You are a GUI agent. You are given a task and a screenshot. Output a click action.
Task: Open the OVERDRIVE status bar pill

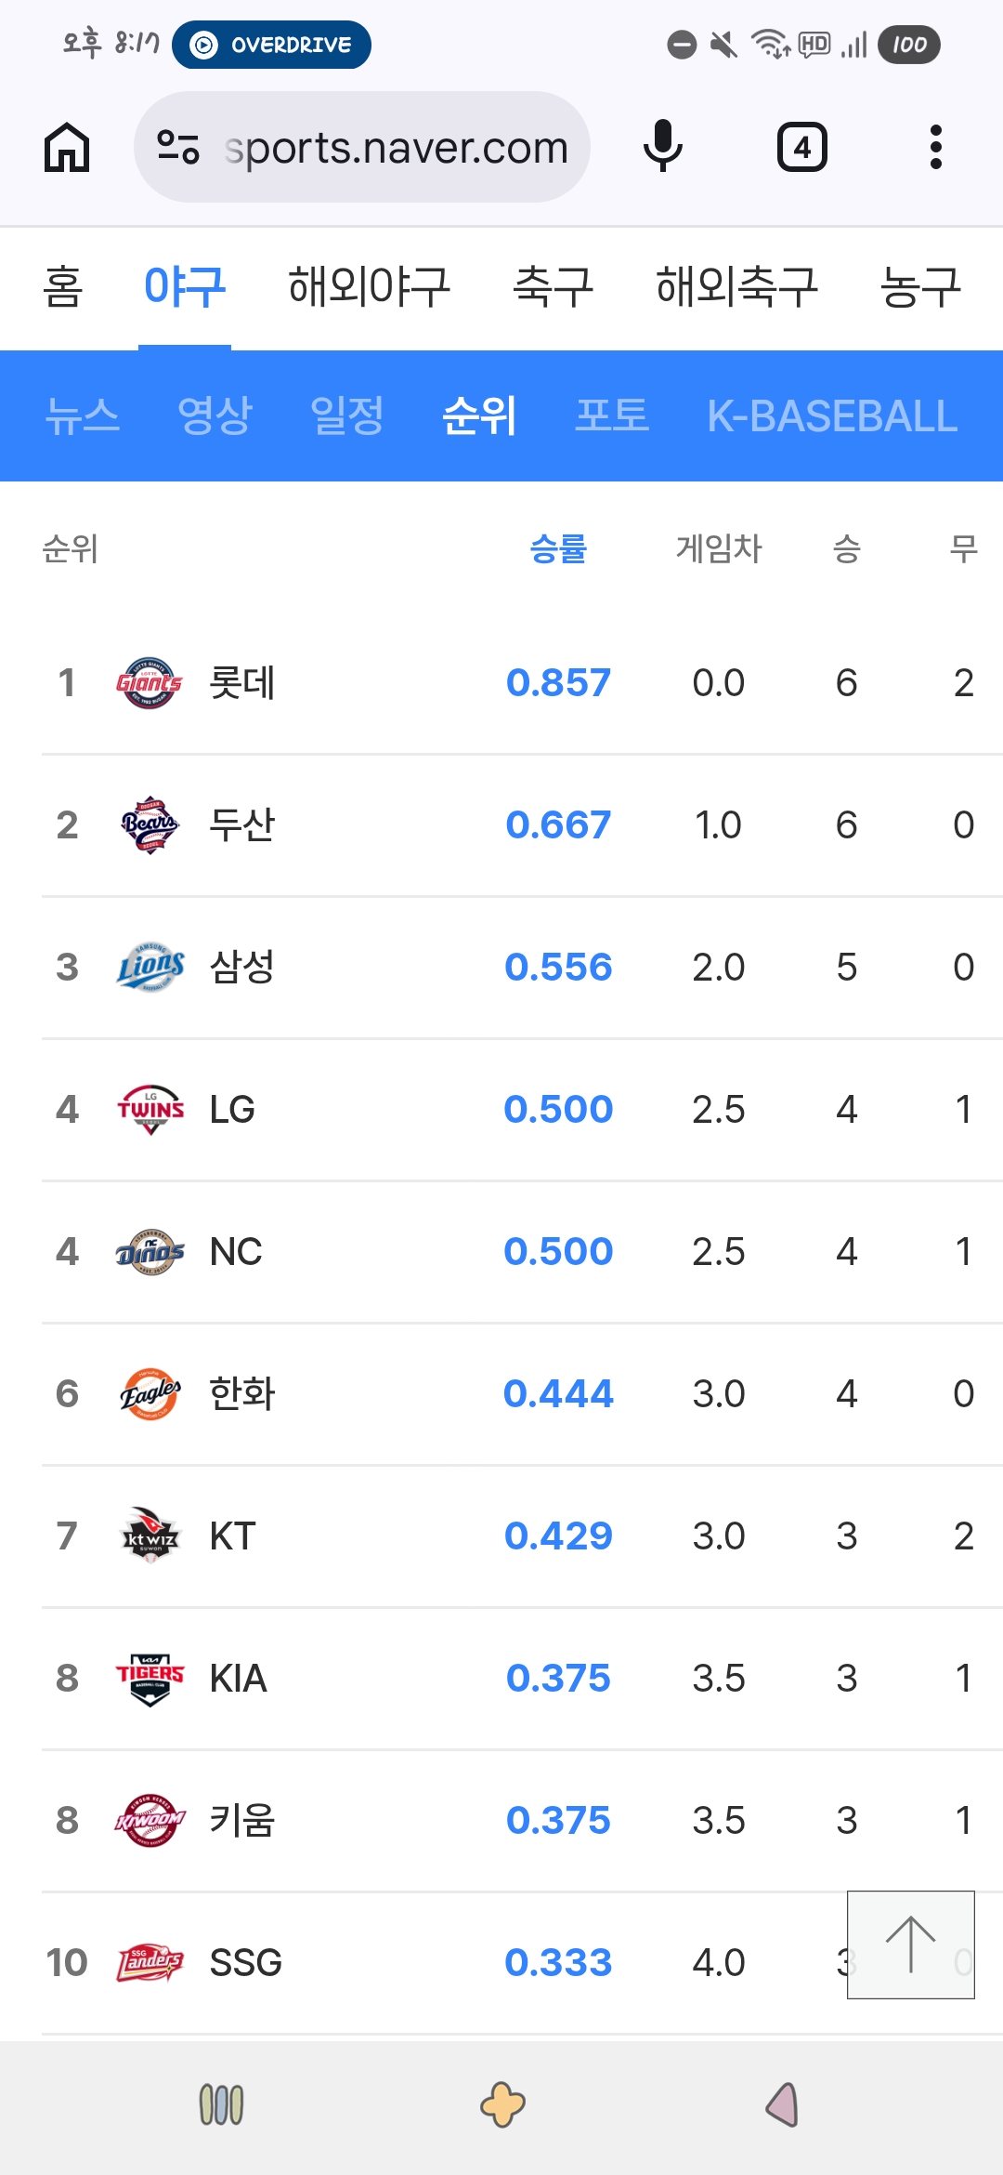point(271,45)
